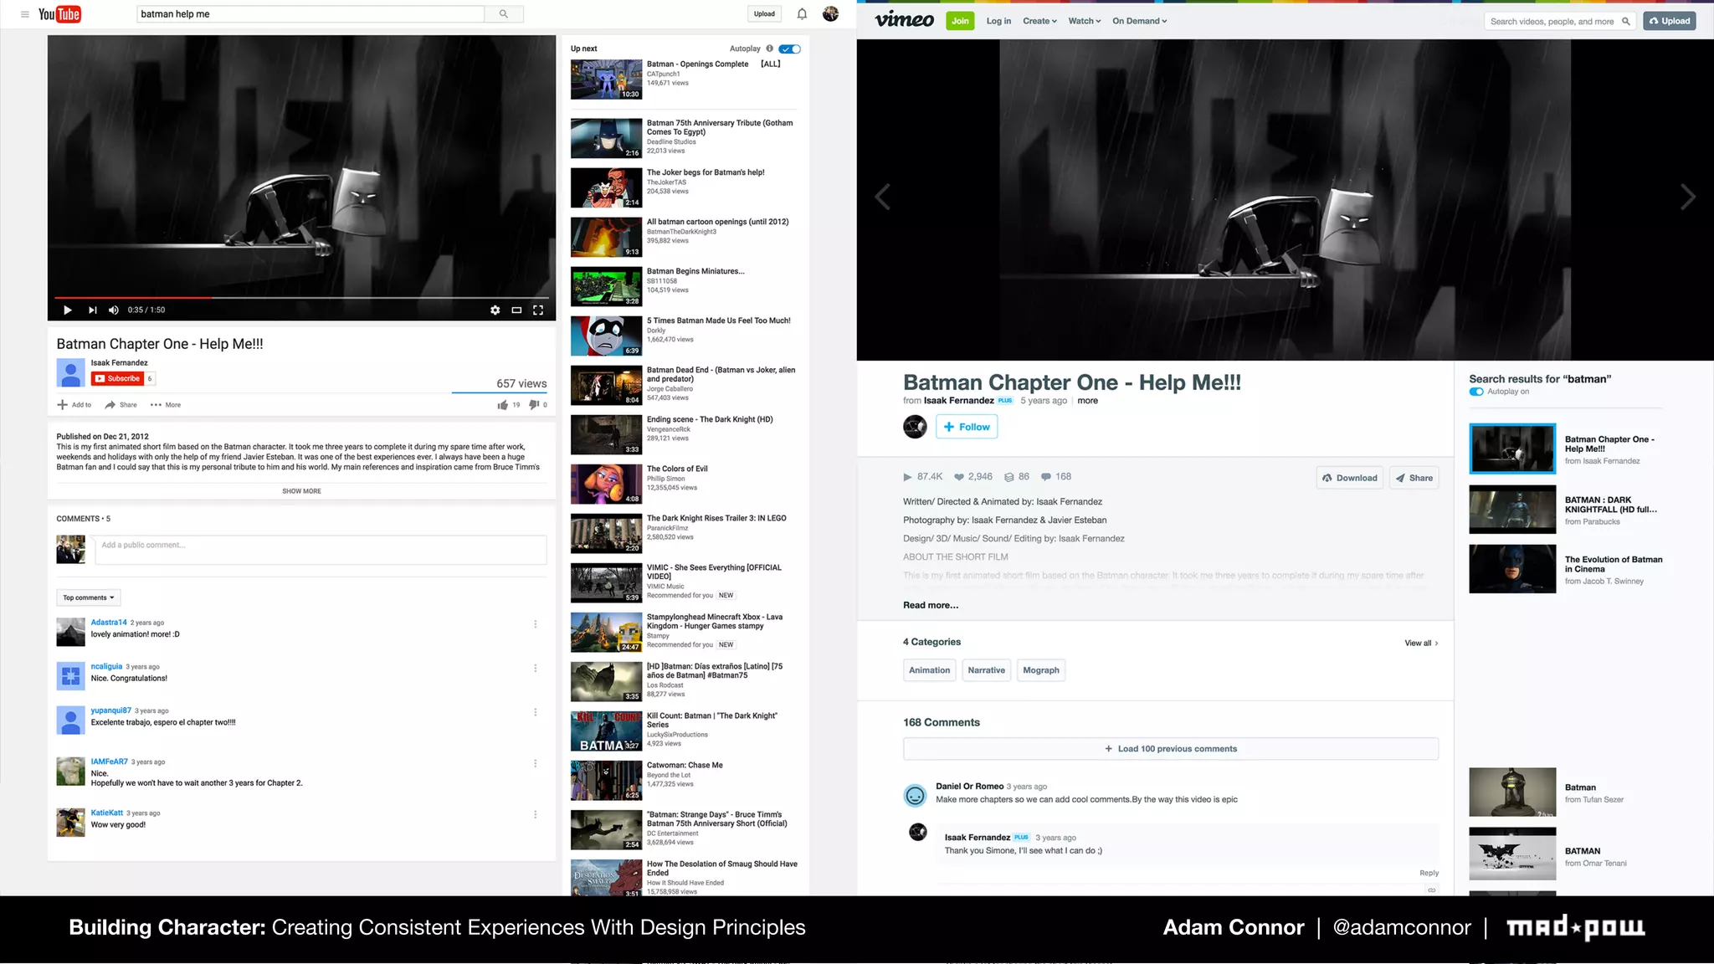Open BATMAN : DARK KNIGHTFALL thumbnail
This screenshot has height=964, width=1714.
(1512, 510)
